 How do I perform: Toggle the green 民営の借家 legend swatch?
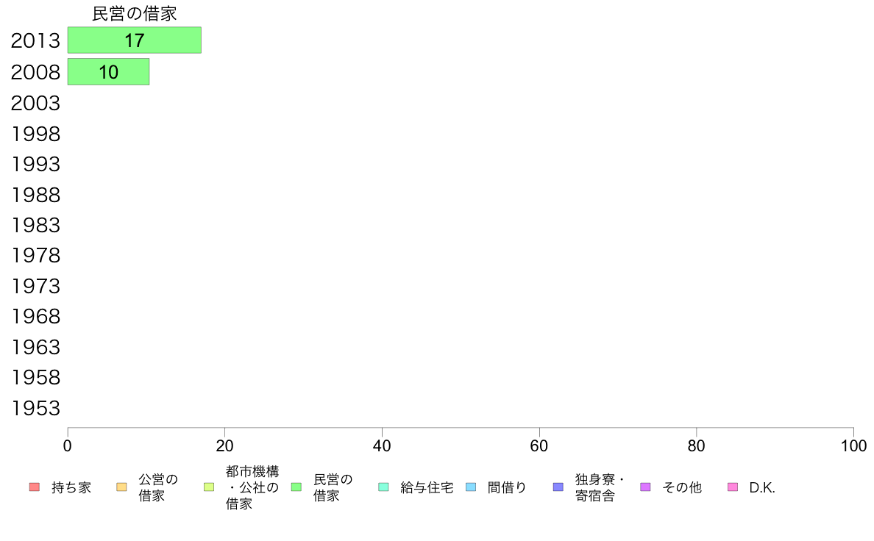coord(296,487)
